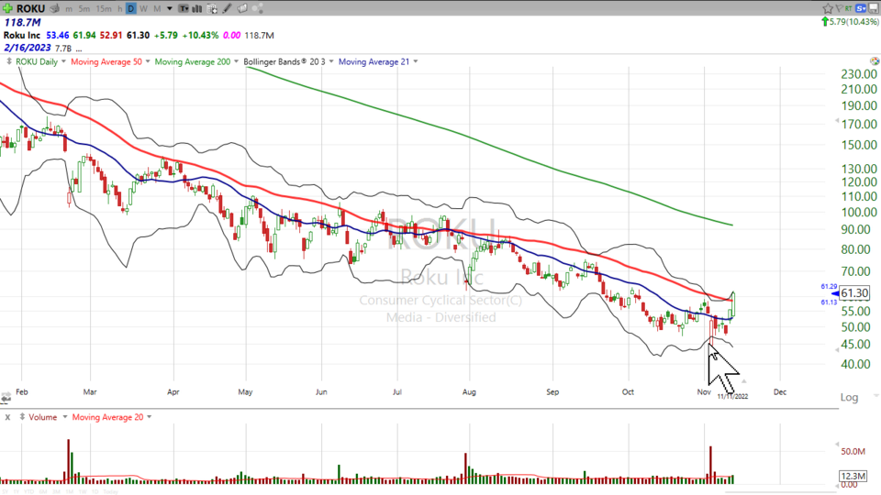Close the Volume pane with the x
Image resolution: width=881 pixels, height=495 pixels.
(x=7, y=417)
